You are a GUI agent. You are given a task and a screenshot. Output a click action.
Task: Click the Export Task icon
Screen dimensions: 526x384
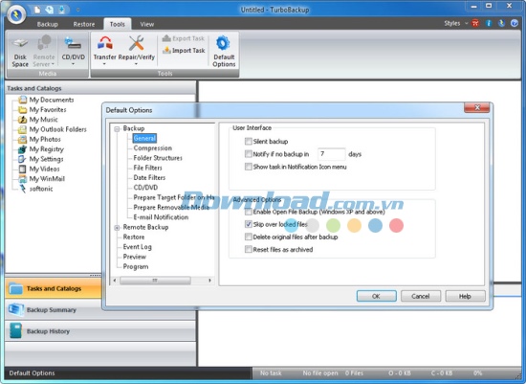point(166,38)
